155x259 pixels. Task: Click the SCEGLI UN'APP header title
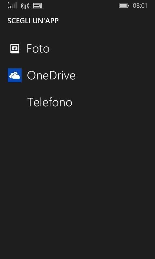pos(33,21)
